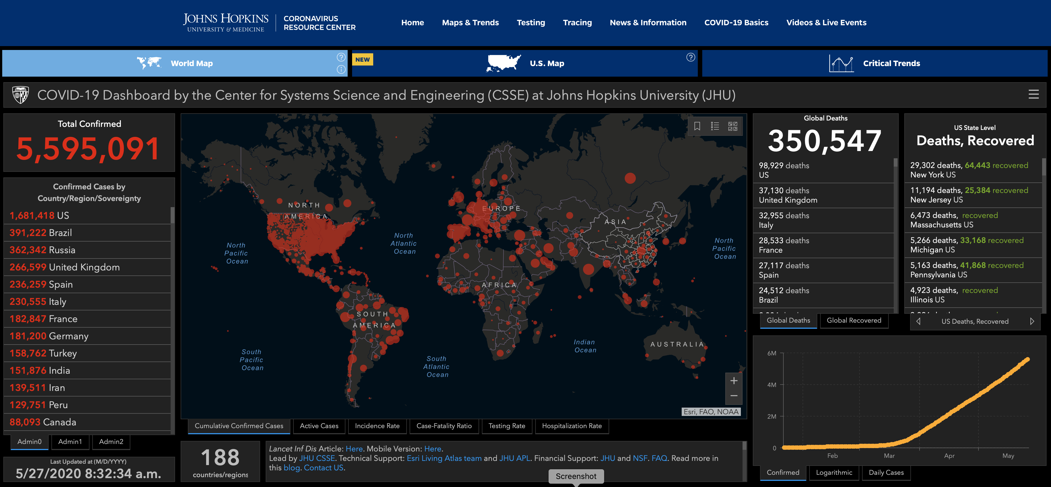Open the map legend list icon
The height and width of the screenshot is (487, 1051).
point(715,126)
